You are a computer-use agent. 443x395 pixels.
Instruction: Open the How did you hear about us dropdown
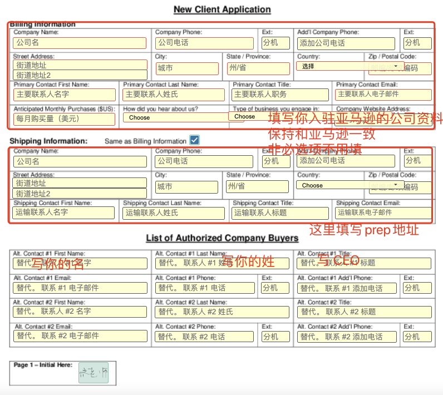[183, 117]
